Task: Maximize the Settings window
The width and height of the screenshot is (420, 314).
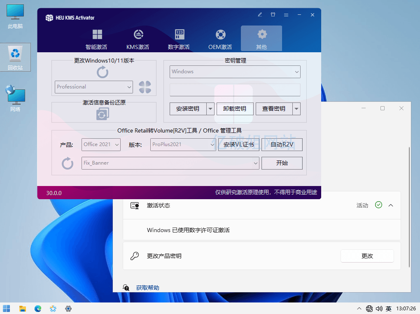Action: [x=383, y=108]
